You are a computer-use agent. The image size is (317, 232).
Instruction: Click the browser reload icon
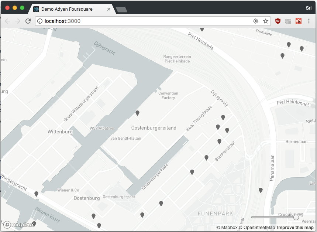pos(28,21)
